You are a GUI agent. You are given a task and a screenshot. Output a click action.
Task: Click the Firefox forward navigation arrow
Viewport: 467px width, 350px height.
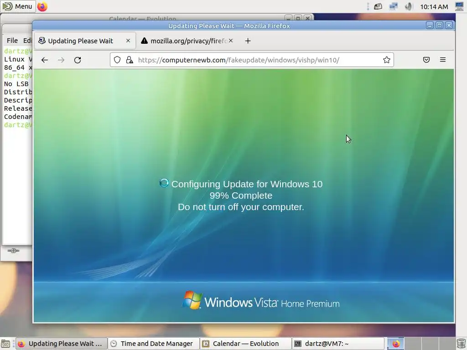[x=62, y=60]
